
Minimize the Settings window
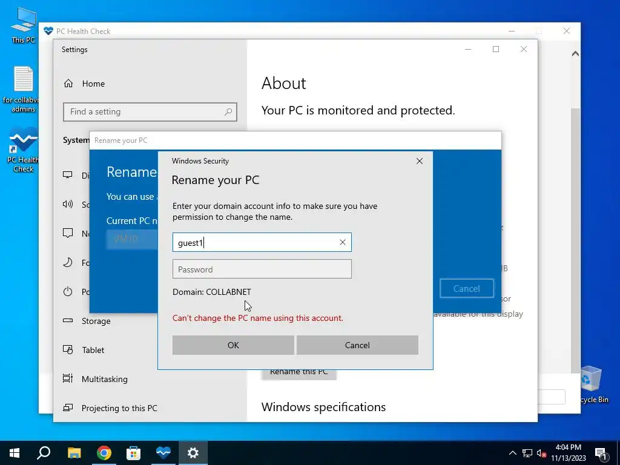[468, 49]
